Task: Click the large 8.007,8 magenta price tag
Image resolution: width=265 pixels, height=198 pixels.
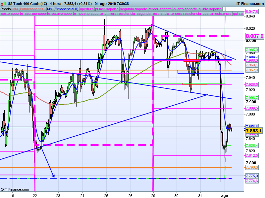Action: tap(254, 36)
